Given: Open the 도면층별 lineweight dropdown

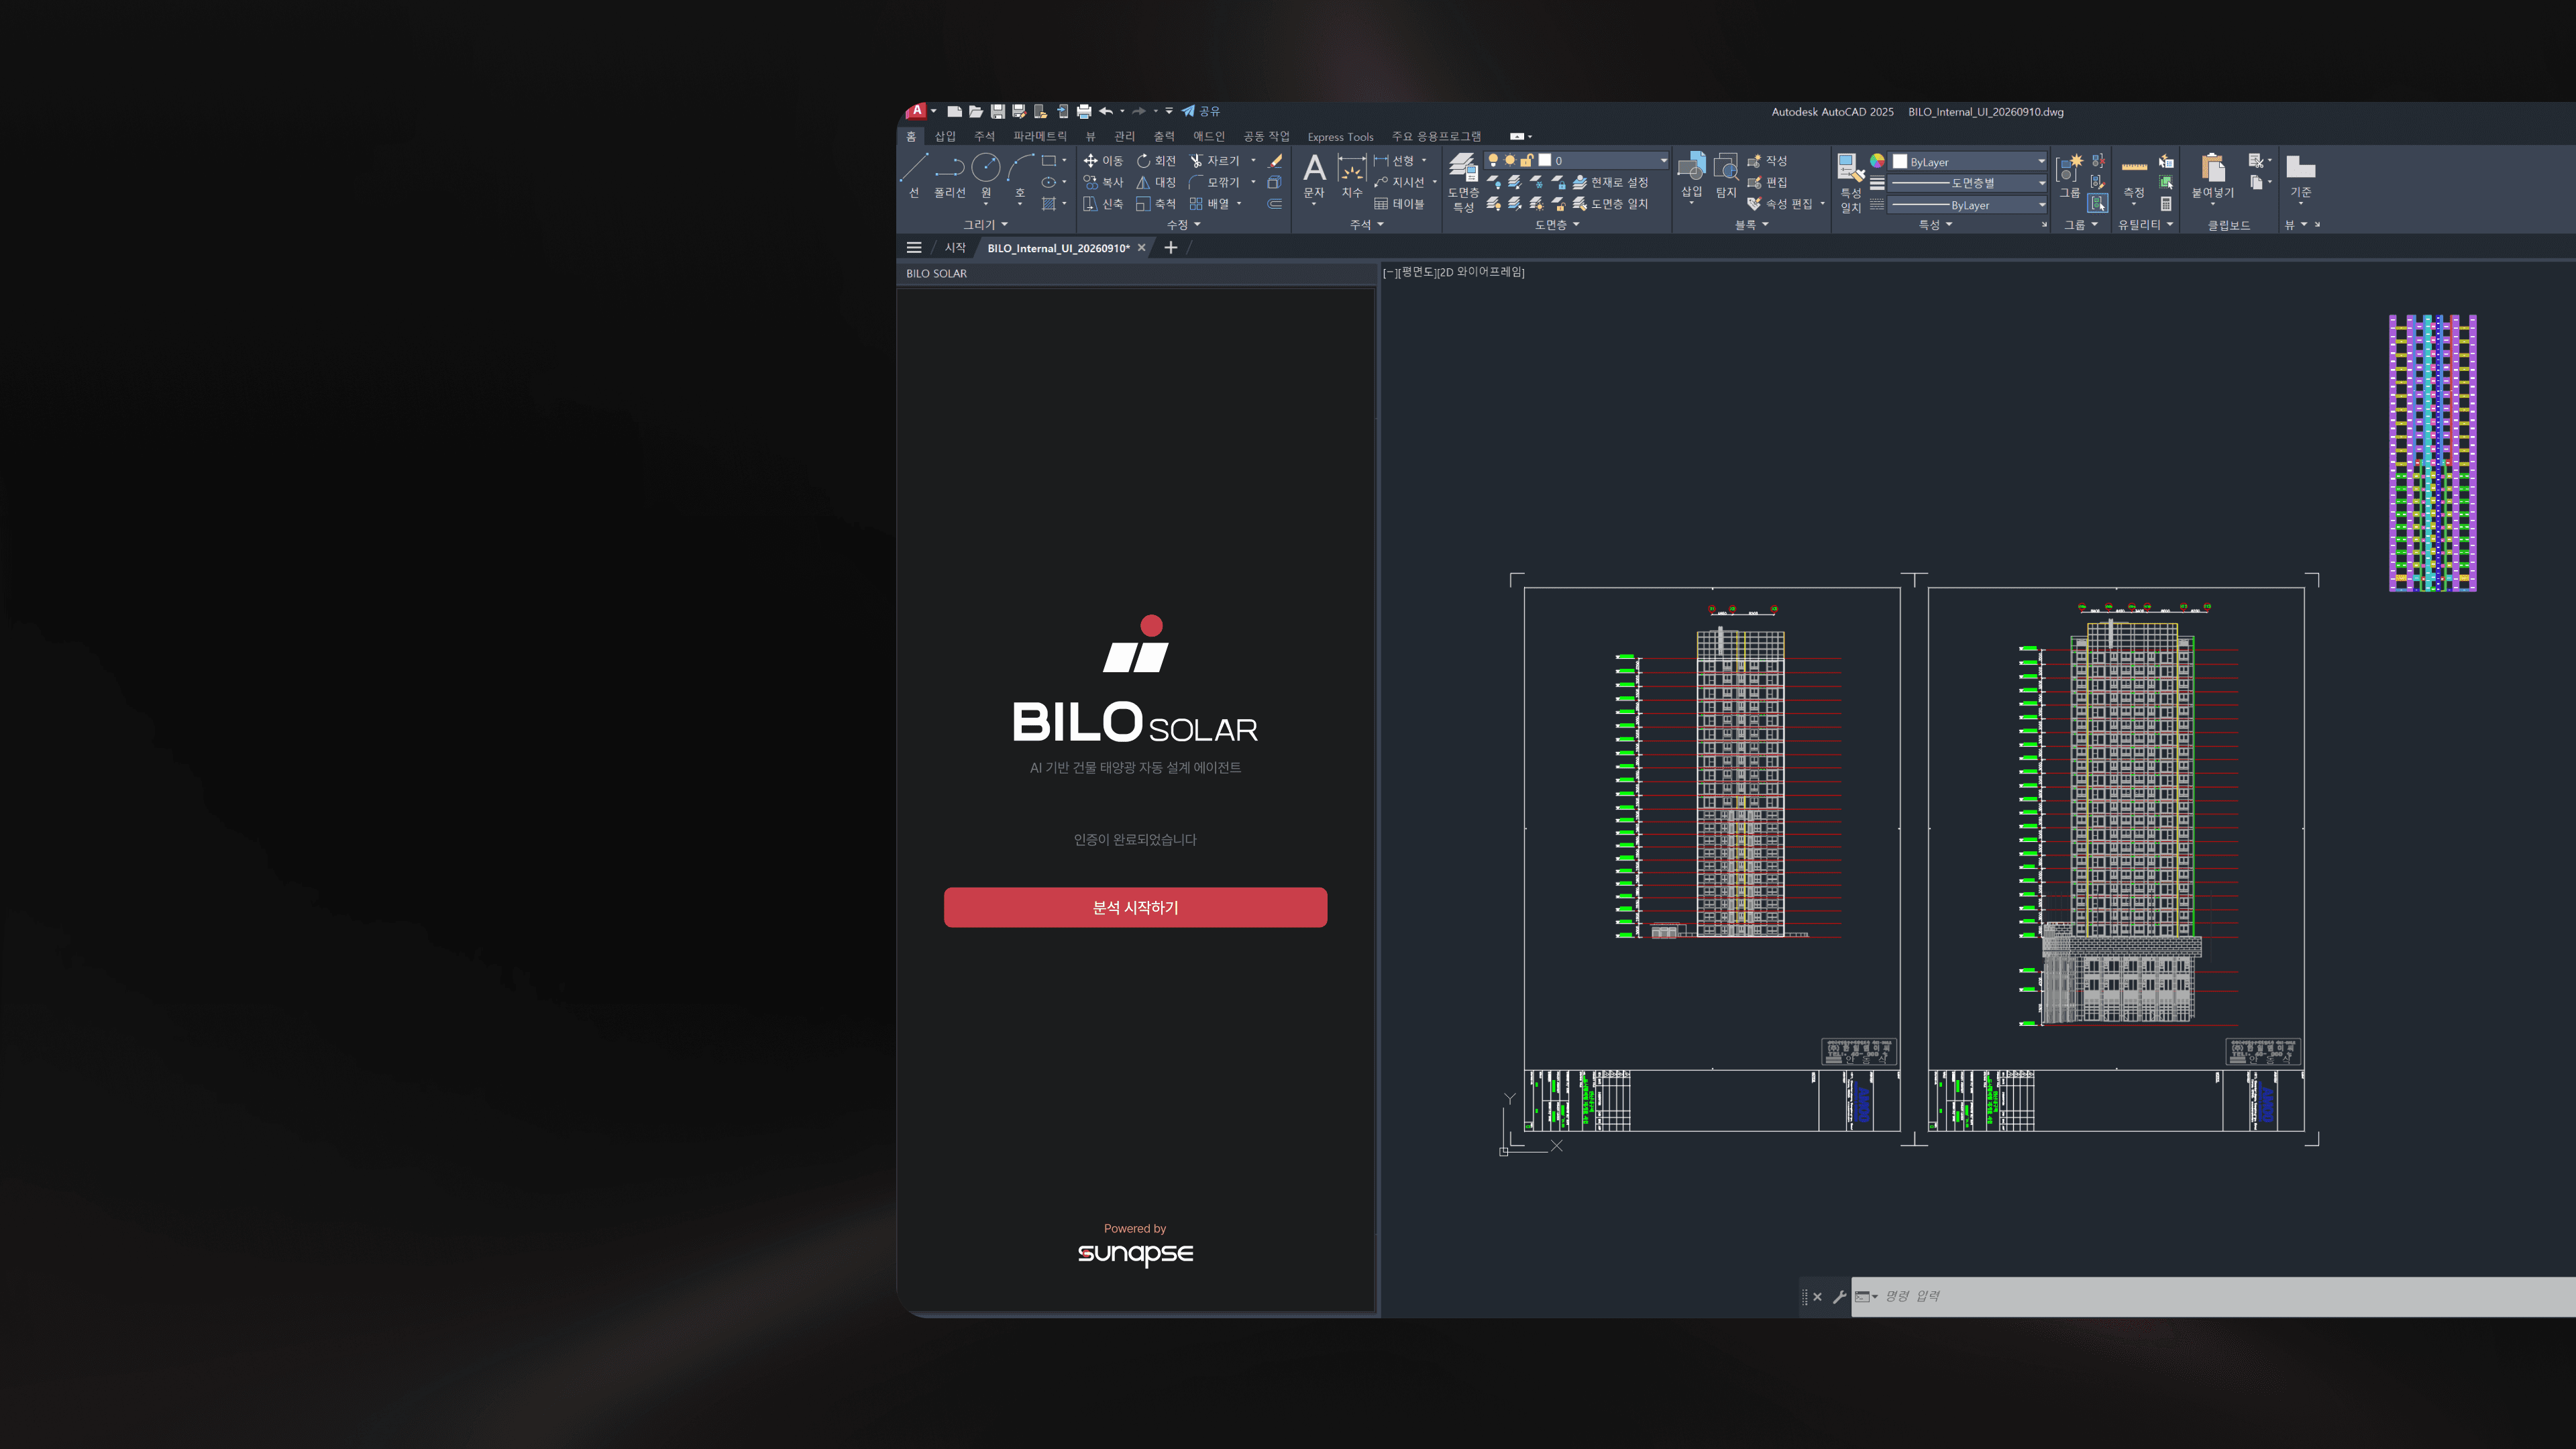Looking at the screenshot, I should tap(1968, 183).
